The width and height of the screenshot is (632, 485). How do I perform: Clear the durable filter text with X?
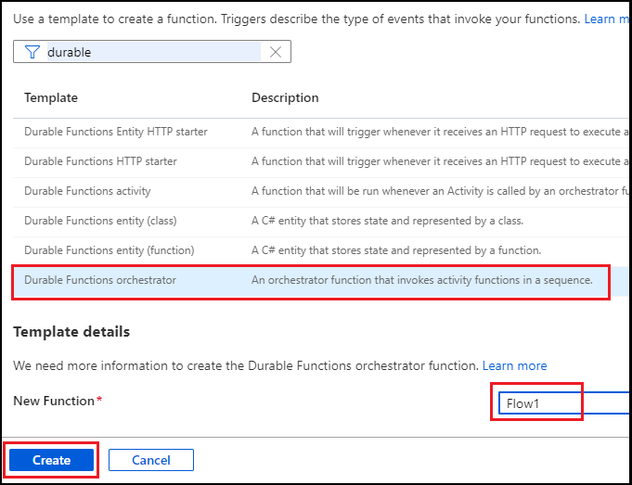click(x=276, y=52)
